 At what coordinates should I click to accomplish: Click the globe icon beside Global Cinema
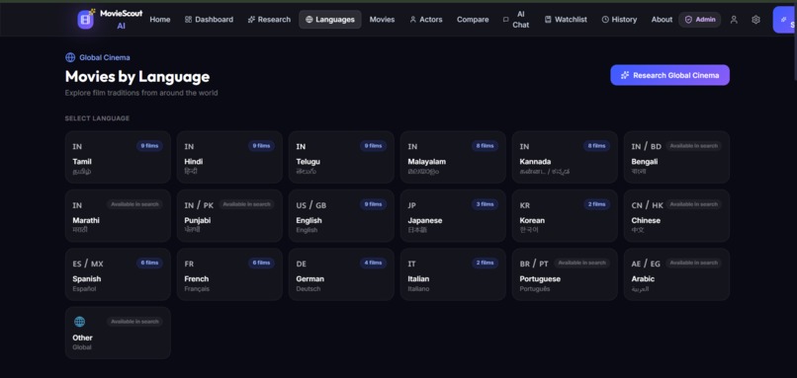[x=70, y=57]
